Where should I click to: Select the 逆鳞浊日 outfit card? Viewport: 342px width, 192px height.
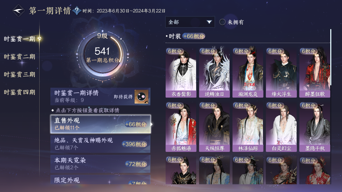tap(214, 73)
